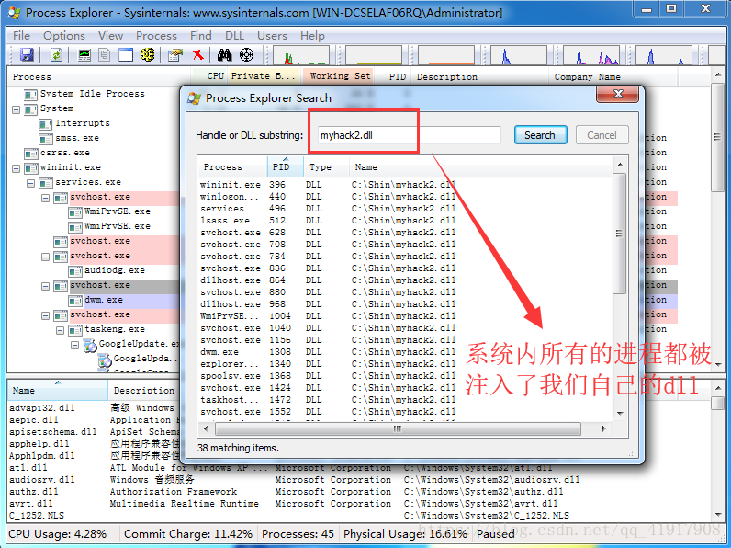Click the Save toolbar icon
The width and height of the screenshot is (731, 548).
[x=27, y=54]
